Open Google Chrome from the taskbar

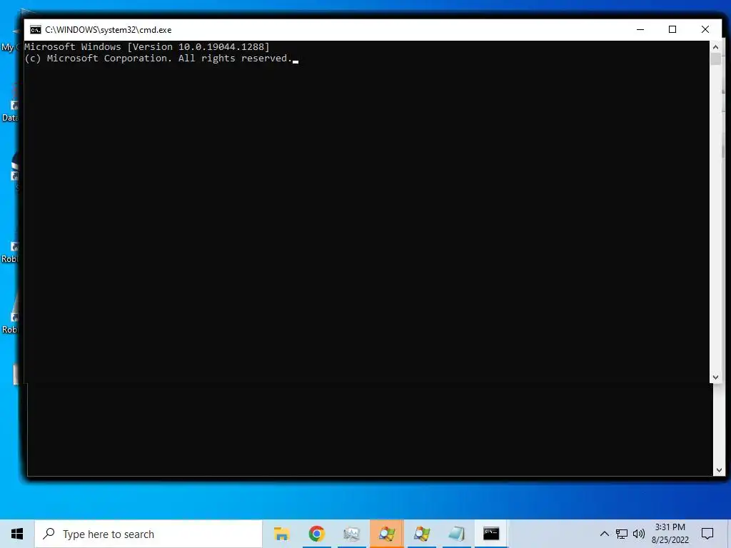[x=316, y=534]
